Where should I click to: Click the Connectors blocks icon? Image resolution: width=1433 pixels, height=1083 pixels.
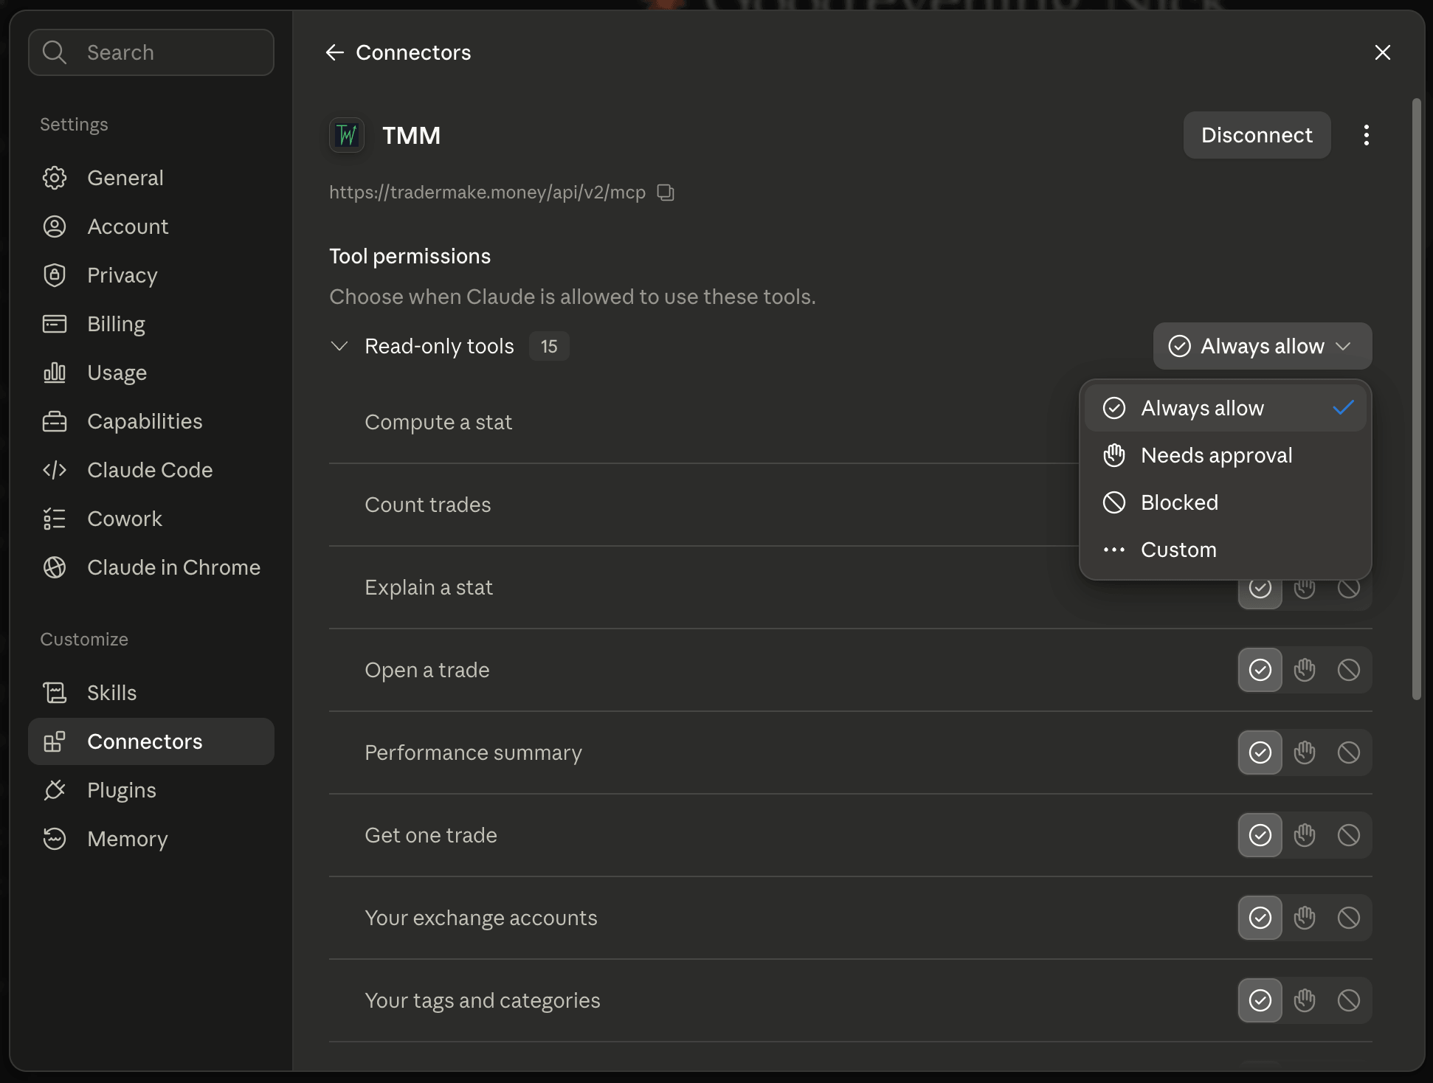[55, 741]
